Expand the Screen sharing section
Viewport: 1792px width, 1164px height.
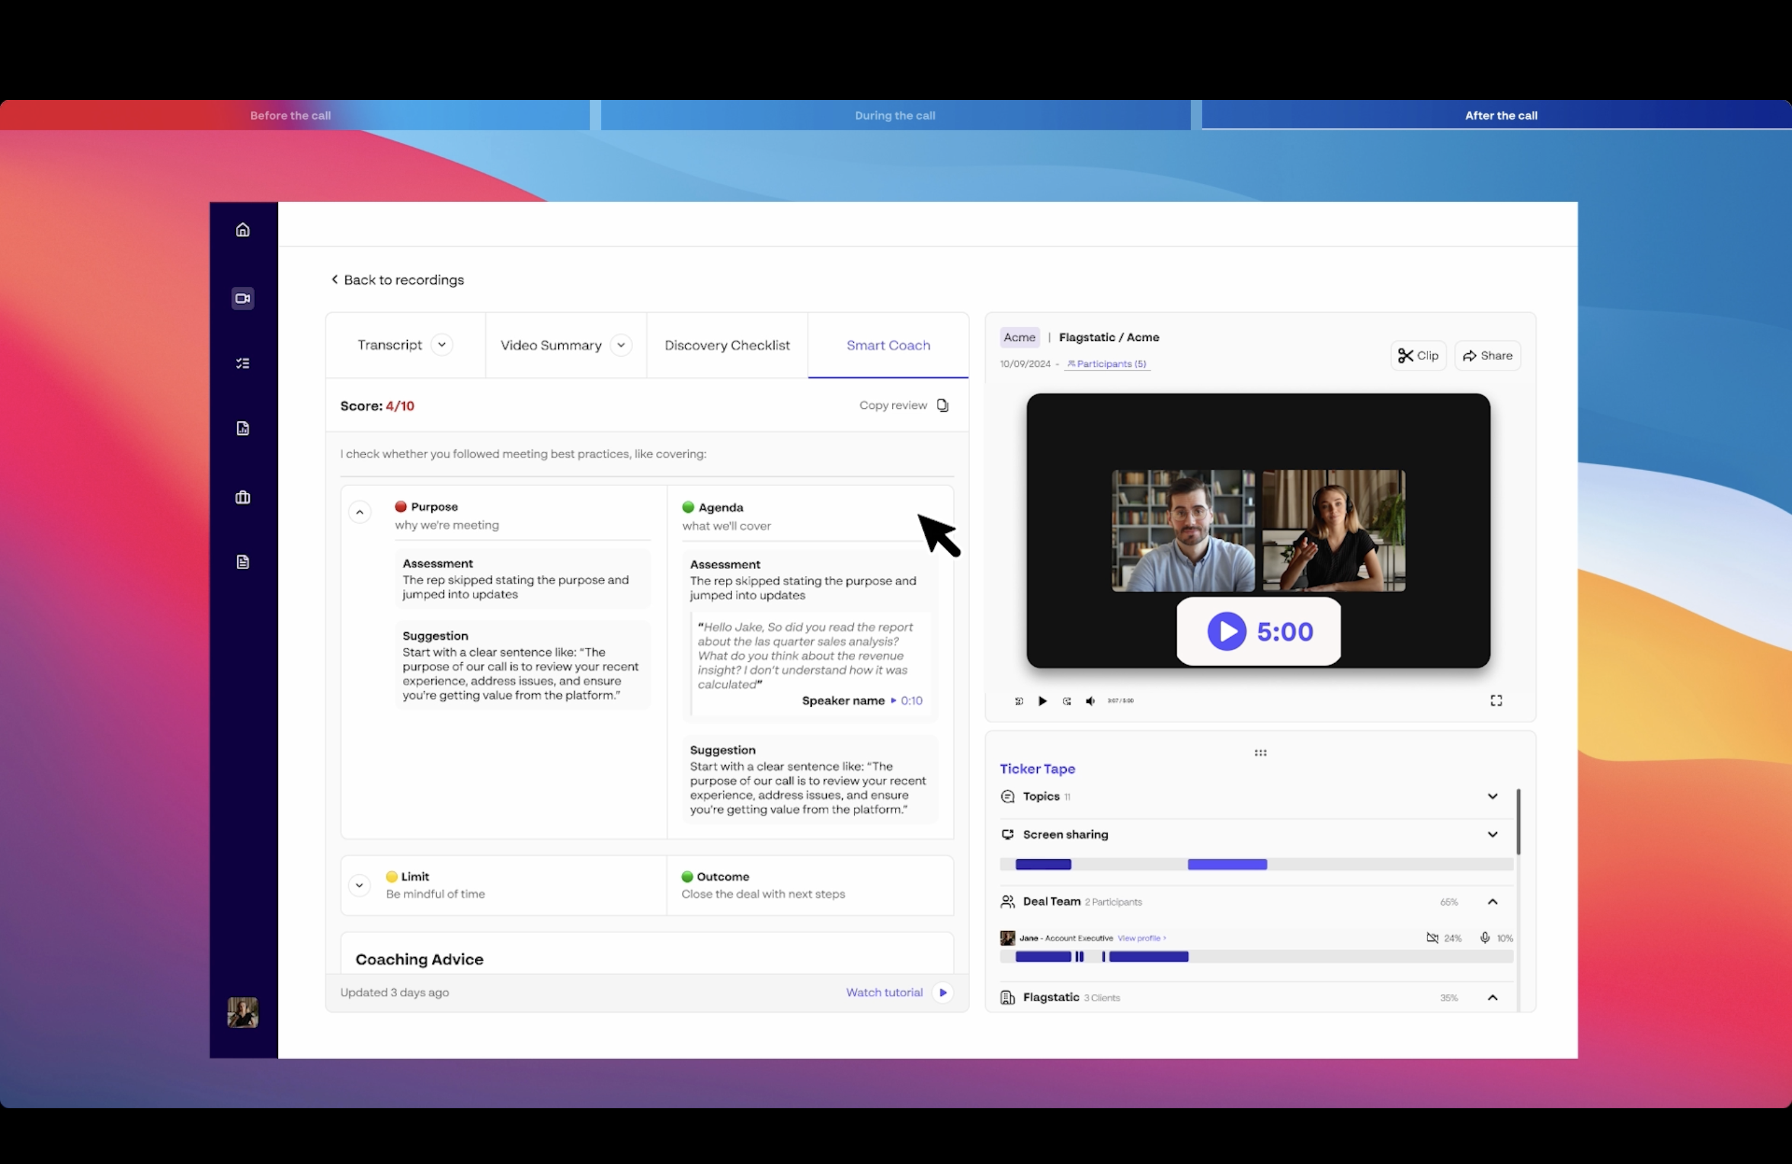[x=1493, y=834]
